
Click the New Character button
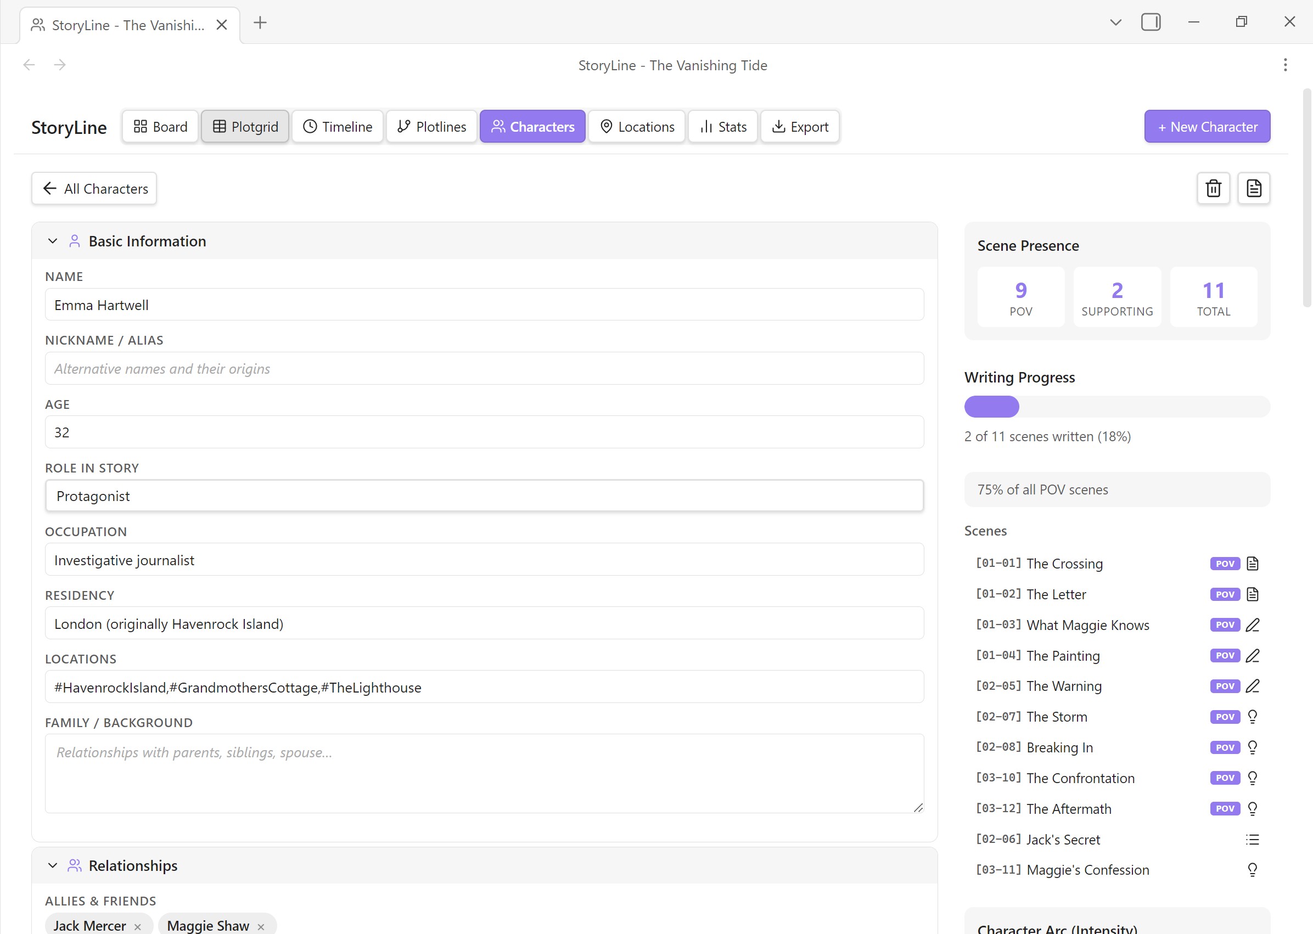coord(1207,127)
